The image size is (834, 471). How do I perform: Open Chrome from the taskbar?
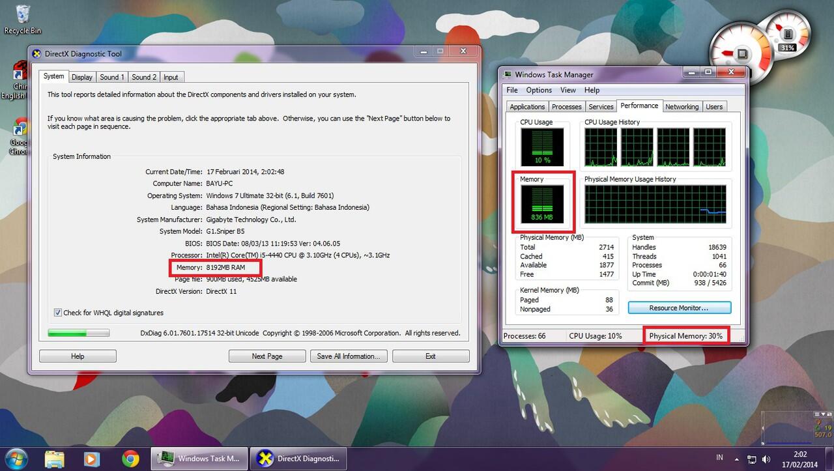point(130,458)
